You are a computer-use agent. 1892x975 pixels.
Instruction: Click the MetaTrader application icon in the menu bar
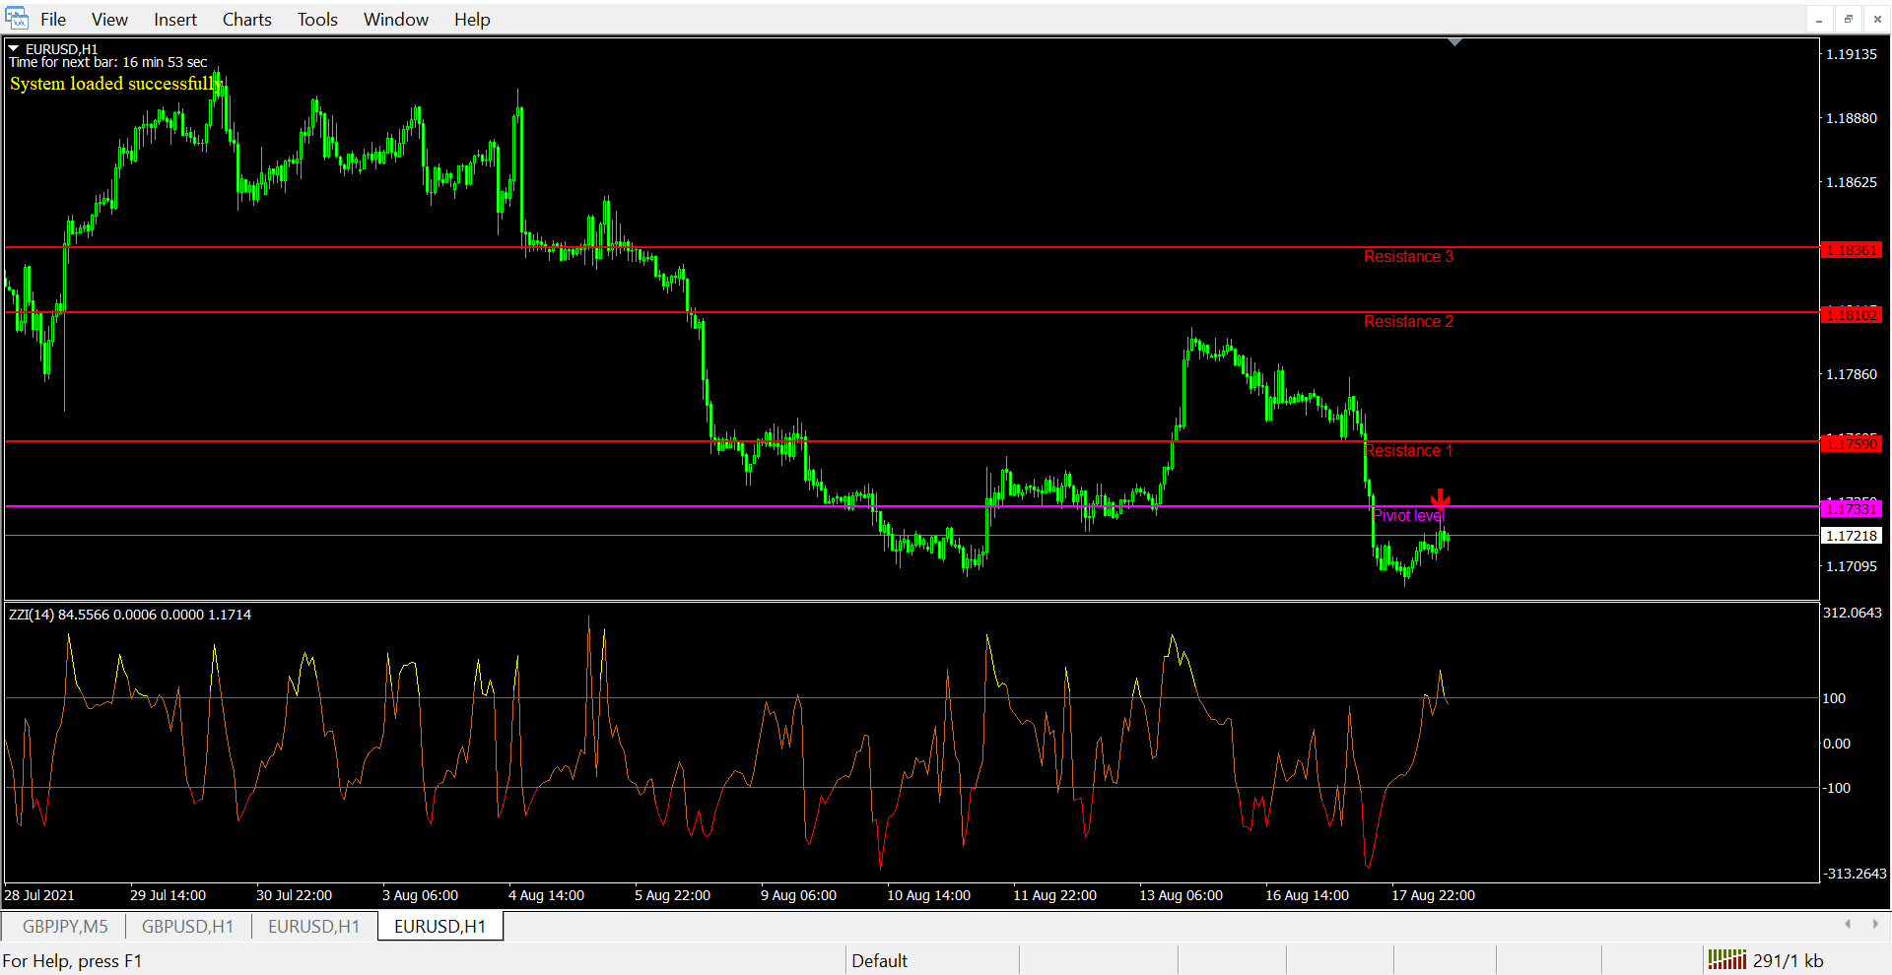(x=17, y=19)
